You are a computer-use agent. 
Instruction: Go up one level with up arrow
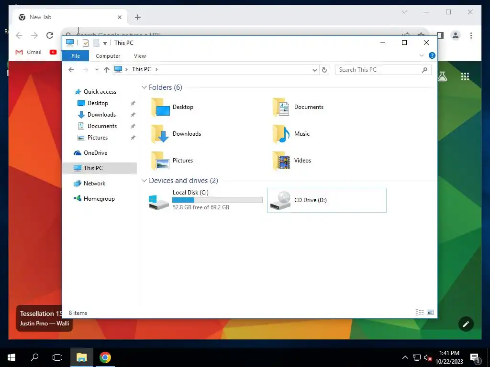(107, 70)
